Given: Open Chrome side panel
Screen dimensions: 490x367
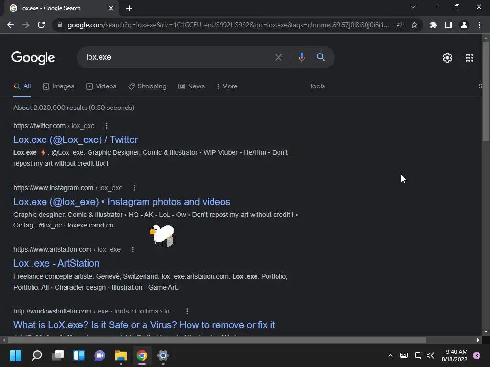Looking at the screenshot, I should coord(449,25).
